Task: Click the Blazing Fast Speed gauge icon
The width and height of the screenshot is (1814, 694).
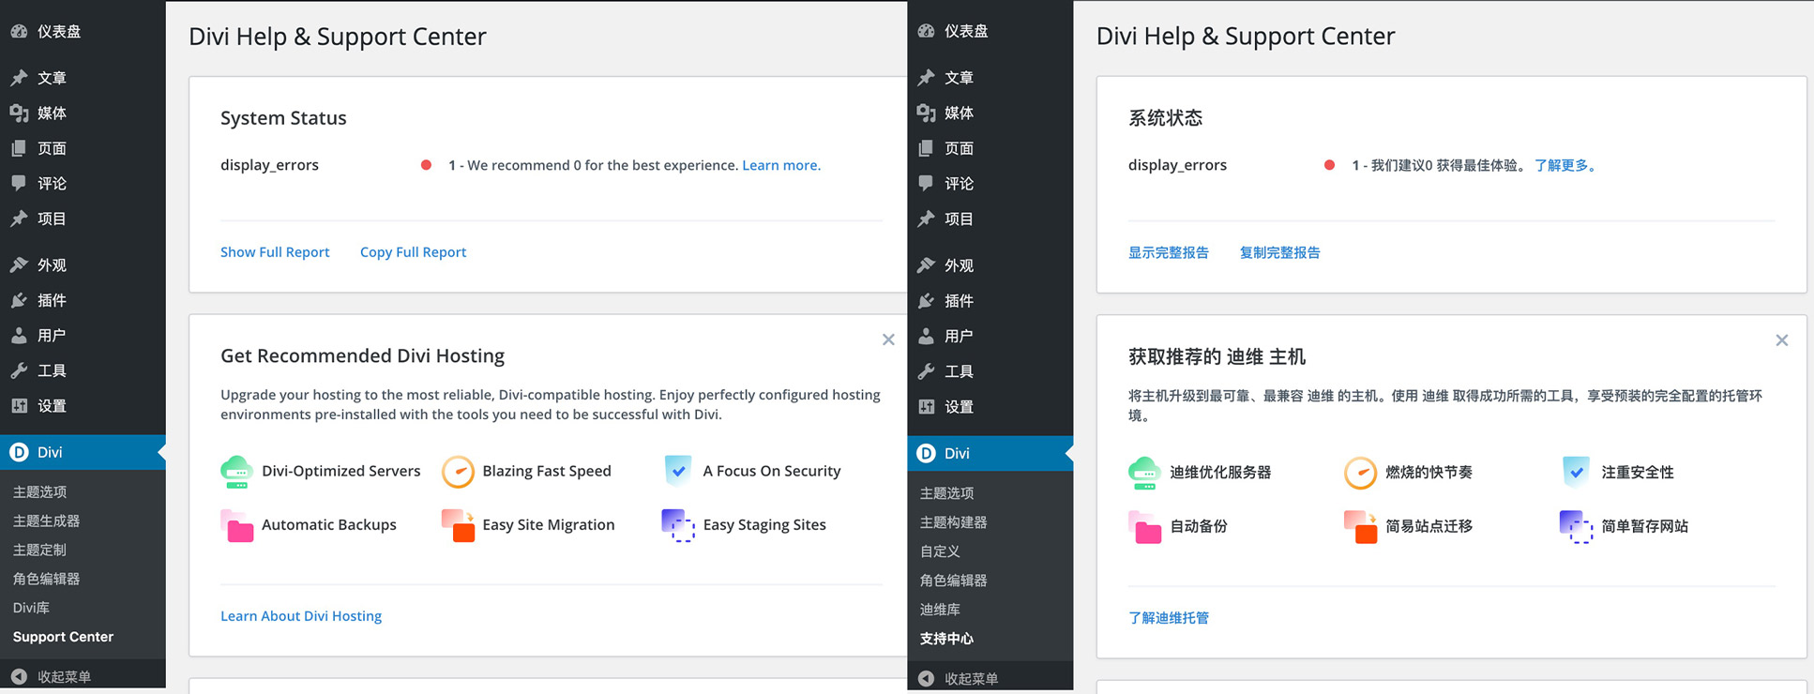Action: tap(458, 472)
